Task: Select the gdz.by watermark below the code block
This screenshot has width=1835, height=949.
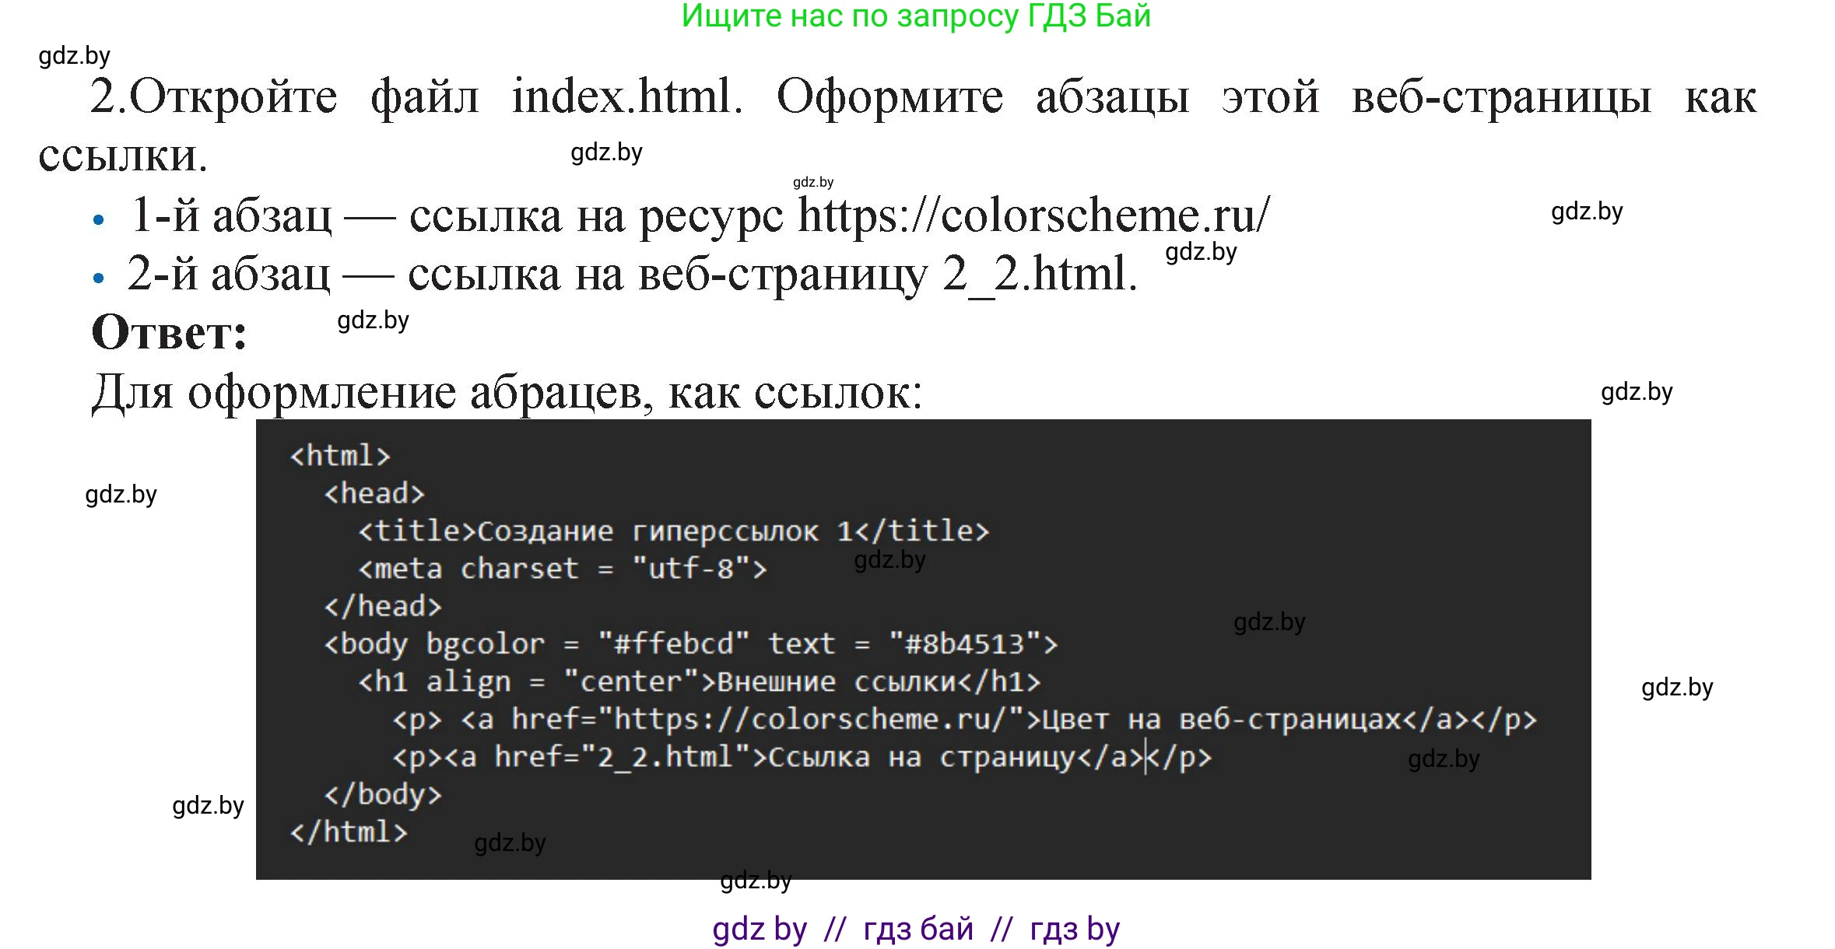Action: pyautogui.click(x=755, y=881)
